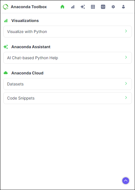The height and width of the screenshot is (190, 135).
Task: Click the green bars icon beside Visualizations heading
Action: (x=6, y=21)
